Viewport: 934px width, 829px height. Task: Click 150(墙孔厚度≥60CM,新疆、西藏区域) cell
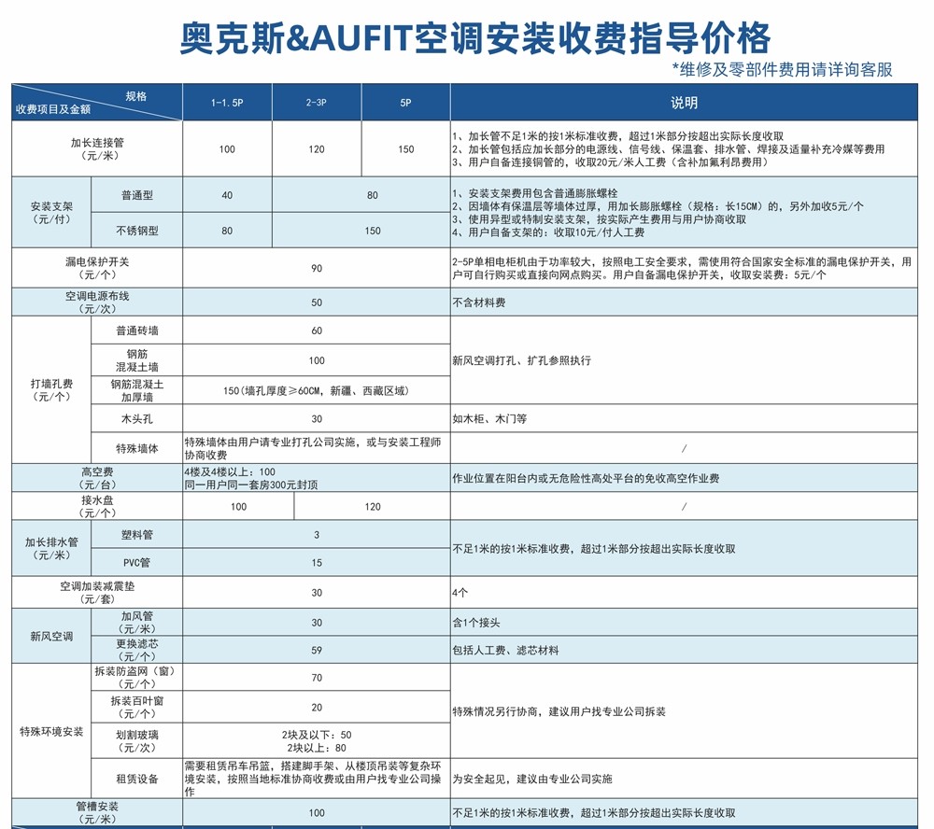click(317, 390)
